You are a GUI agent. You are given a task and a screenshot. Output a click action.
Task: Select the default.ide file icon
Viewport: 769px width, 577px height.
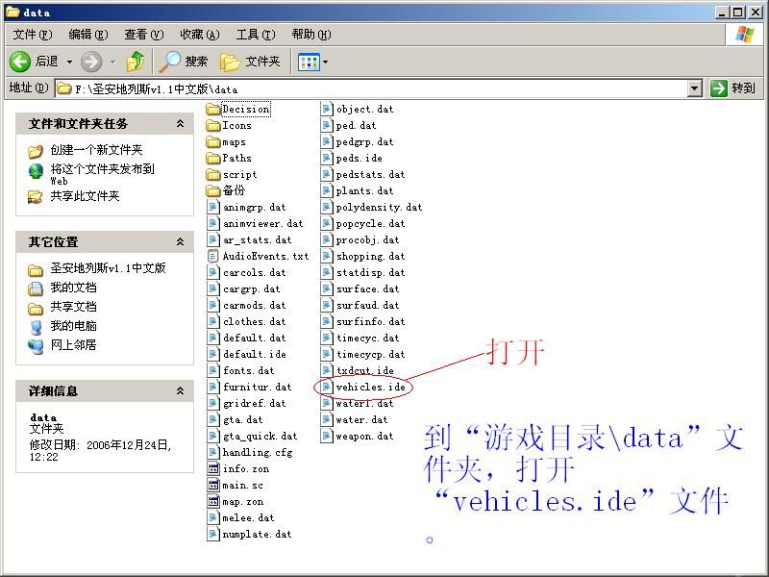(213, 354)
